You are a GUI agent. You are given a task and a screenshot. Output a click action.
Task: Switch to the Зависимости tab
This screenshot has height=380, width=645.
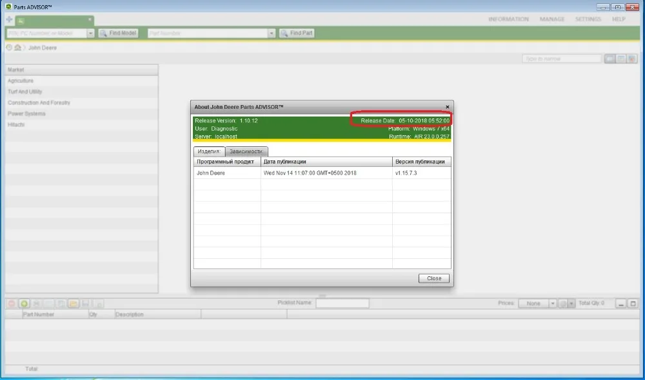point(246,151)
